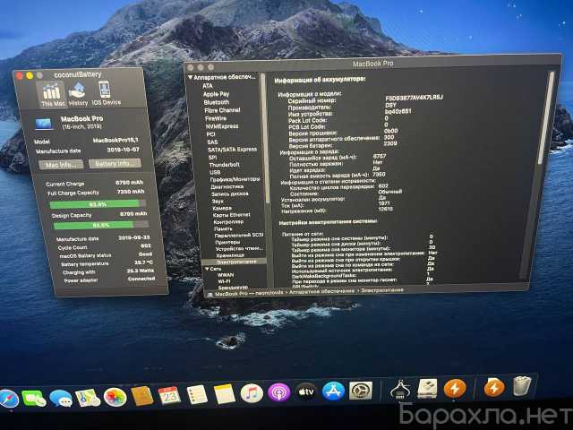Click the battery info pane scrollbar
The width and height of the screenshot is (573, 430).
pyautogui.click(x=546, y=118)
